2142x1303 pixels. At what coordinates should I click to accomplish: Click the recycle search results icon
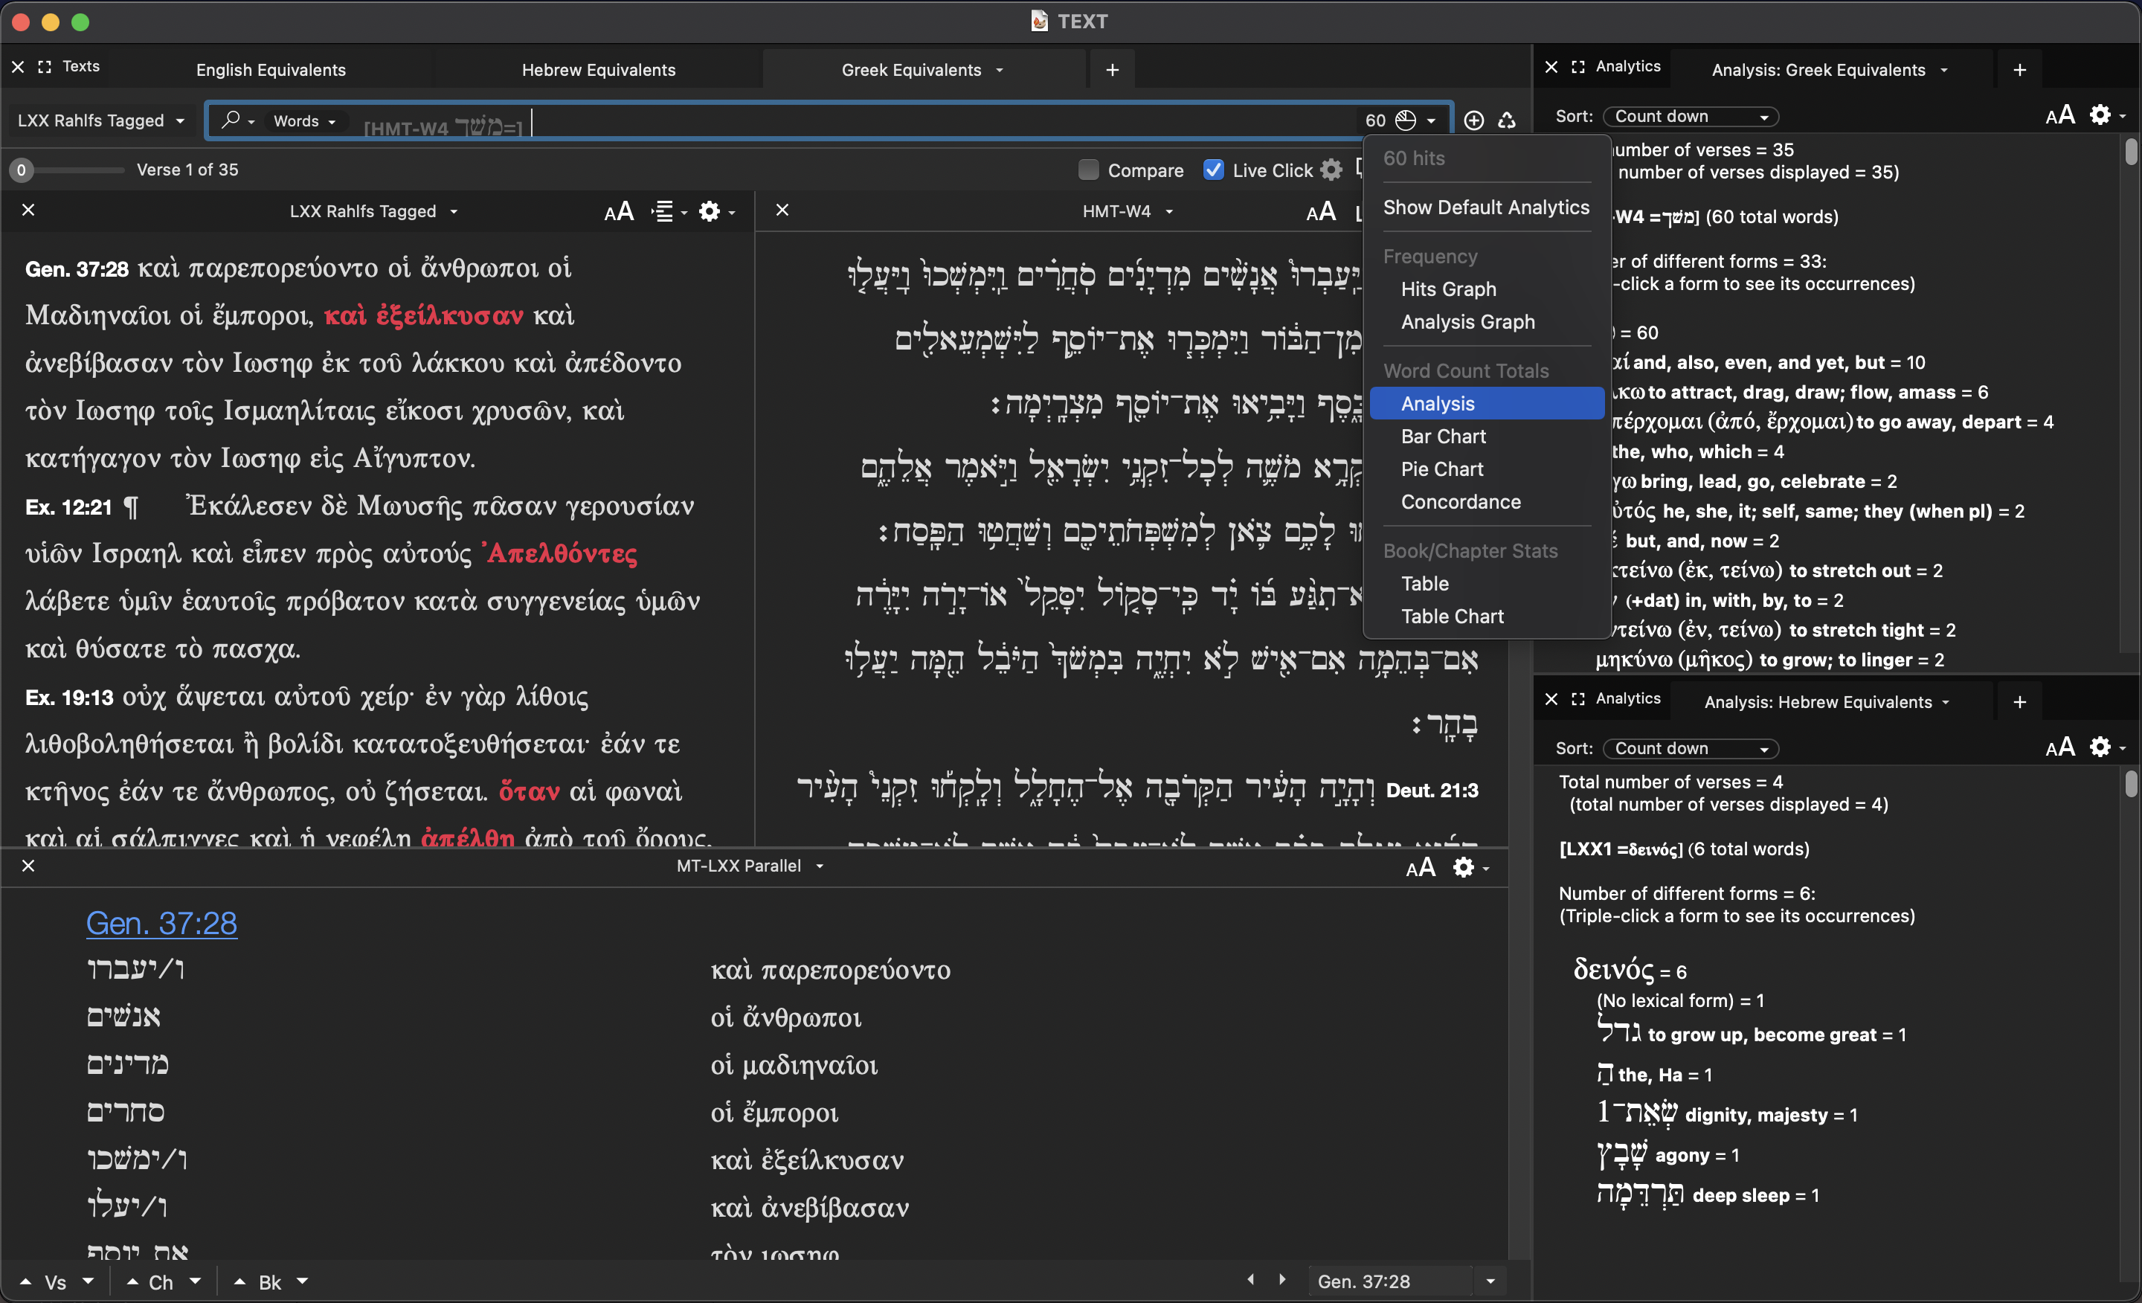click(x=1508, y=120)
